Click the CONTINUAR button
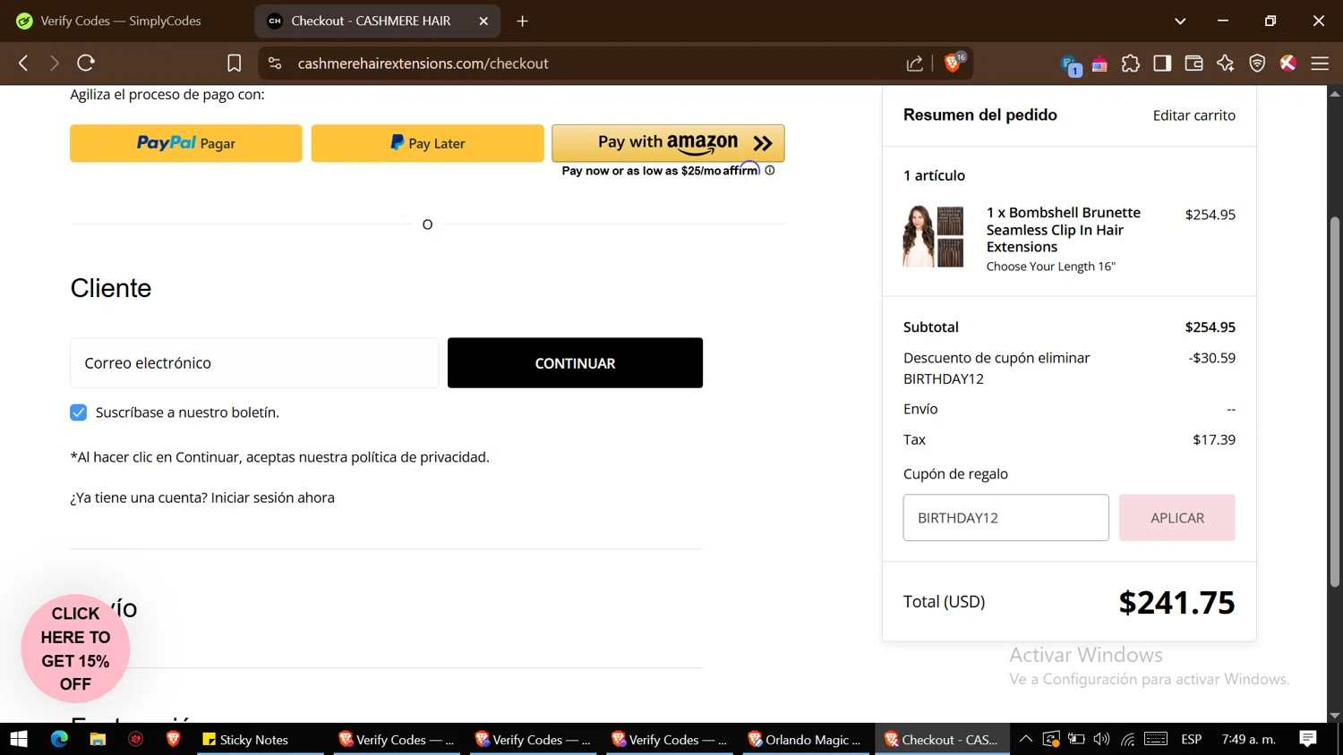 point(575,362)
